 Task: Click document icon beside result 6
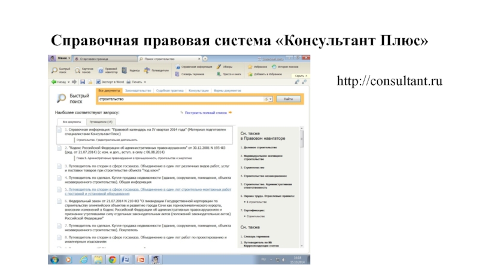click(59, 201)
